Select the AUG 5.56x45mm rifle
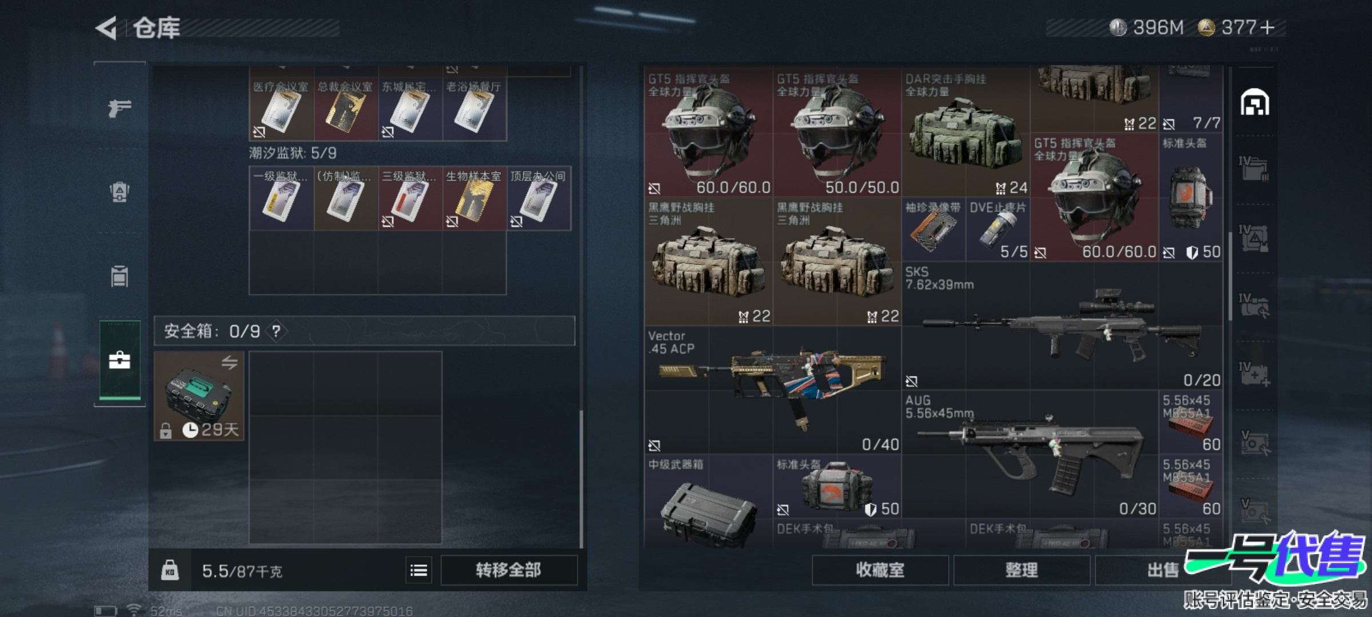 tap(1030, 455)
